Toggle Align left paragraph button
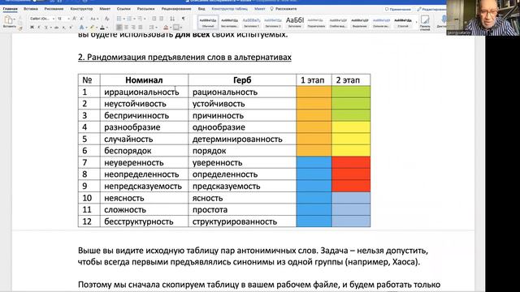Screen dimensions: 520x292 (119, 27)
